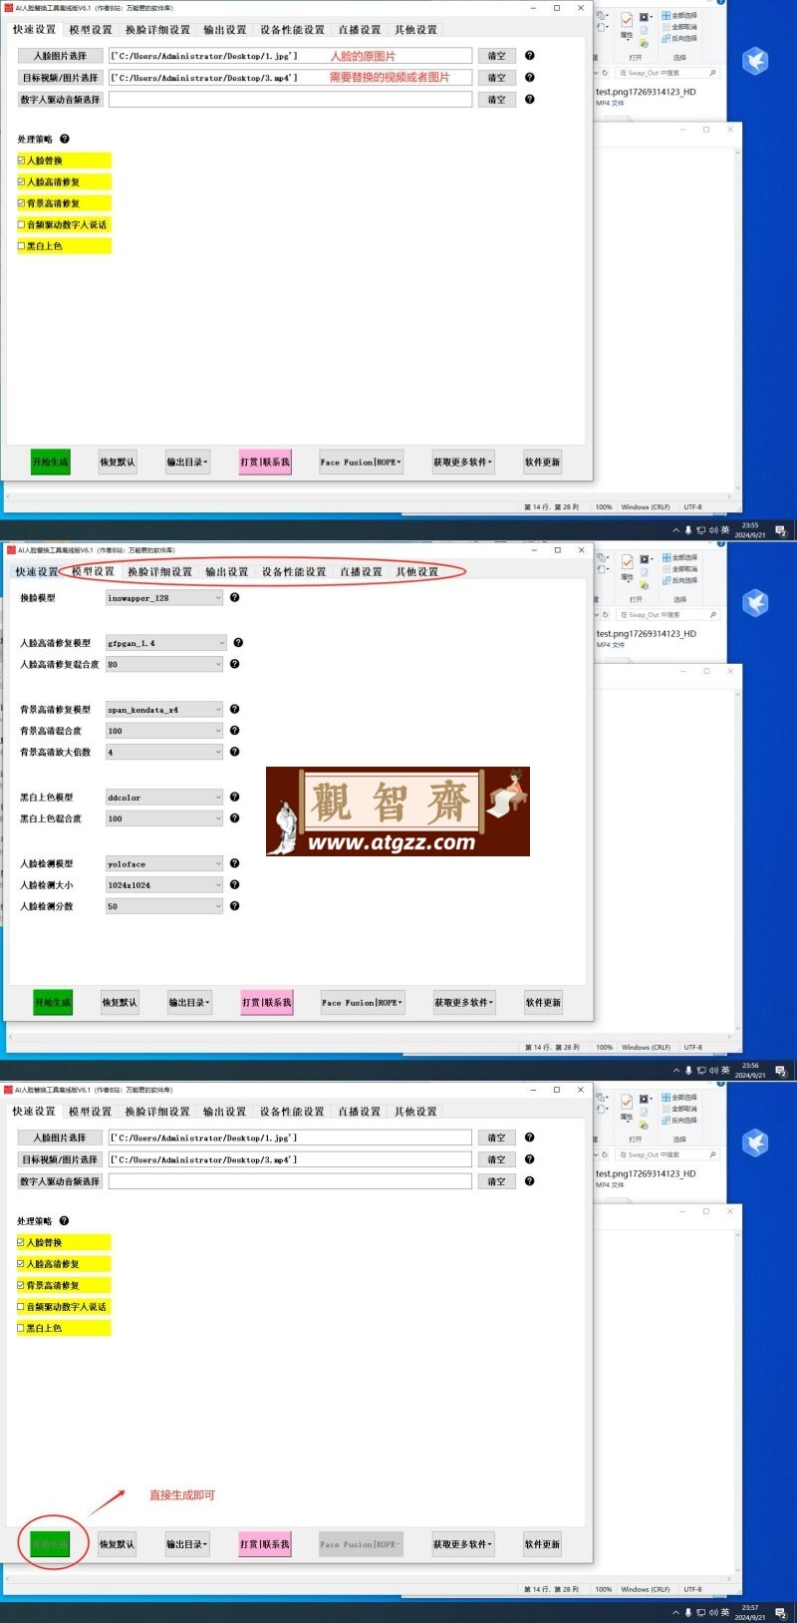
Task: Click green 开始生成 button in 23:57 screenshot
Action: 50,1544
